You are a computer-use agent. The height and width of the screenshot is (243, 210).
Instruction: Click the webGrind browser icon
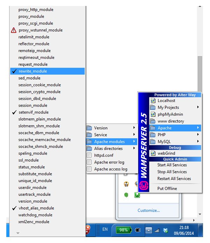tap(153, 153)
